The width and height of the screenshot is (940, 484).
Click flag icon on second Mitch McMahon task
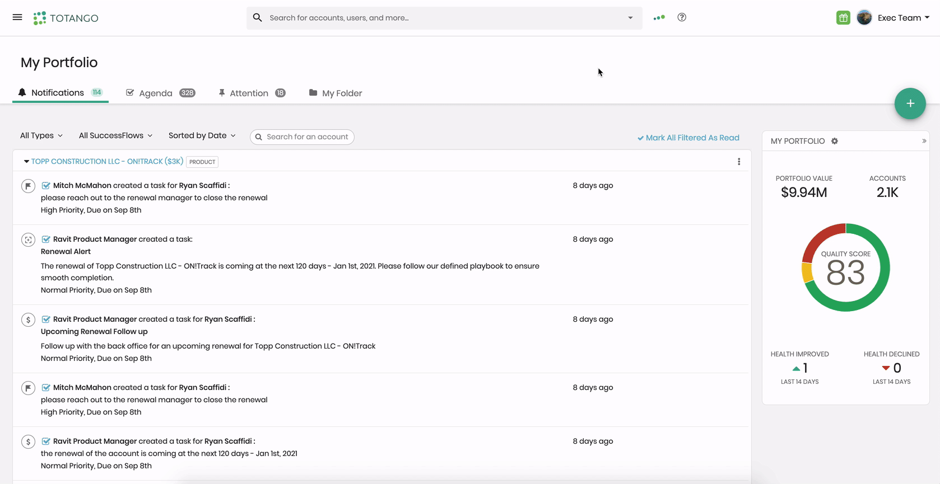28,388
